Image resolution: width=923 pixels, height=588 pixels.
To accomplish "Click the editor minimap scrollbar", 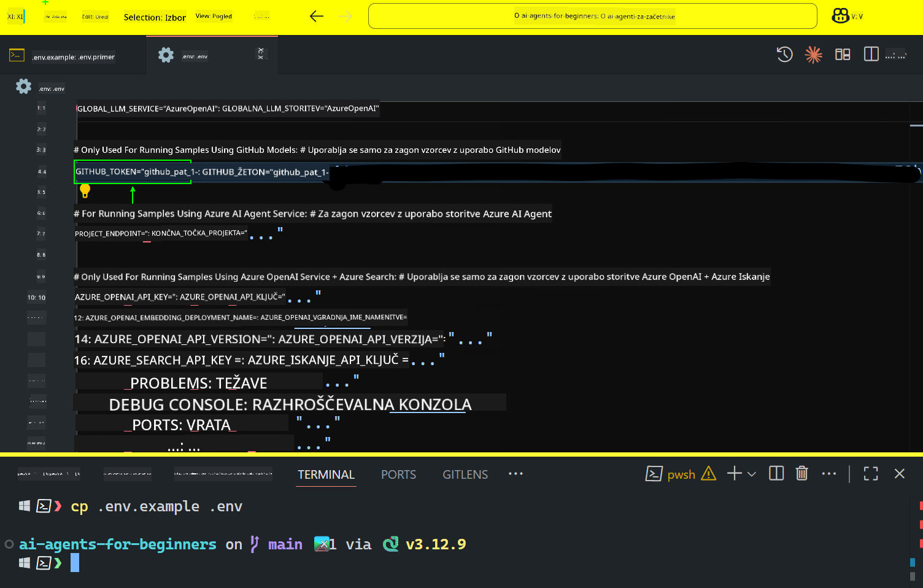I will (x=916, y=276).
